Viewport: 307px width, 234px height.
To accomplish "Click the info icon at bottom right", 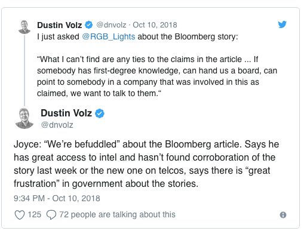I will [x=283, y=215].
